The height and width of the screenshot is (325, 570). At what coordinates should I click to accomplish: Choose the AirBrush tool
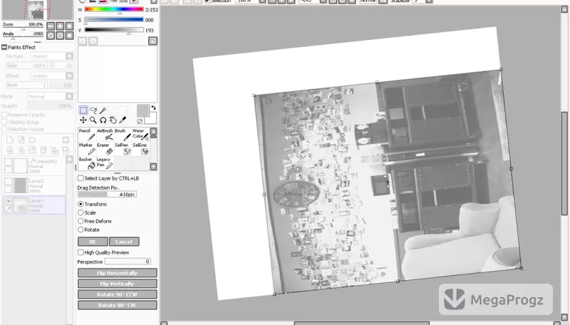(x=105, y=135)
